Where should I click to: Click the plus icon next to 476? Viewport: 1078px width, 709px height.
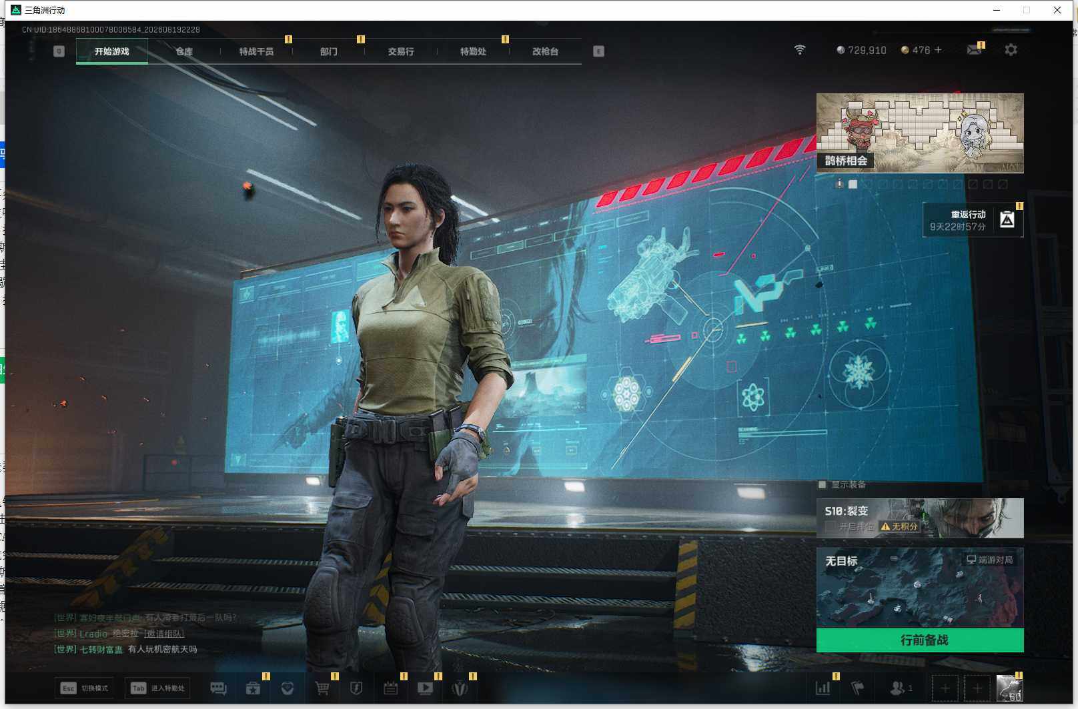(938, 50)
